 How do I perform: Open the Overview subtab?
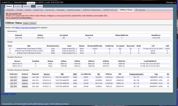(10, 10)
